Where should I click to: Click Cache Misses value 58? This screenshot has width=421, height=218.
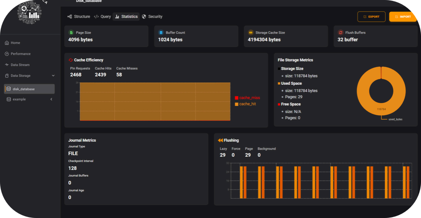click(x=119, y=75)
